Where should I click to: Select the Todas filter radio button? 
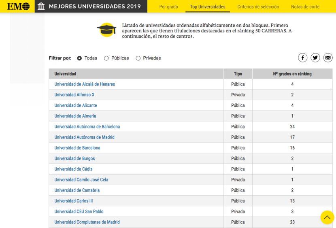point(79,58)
